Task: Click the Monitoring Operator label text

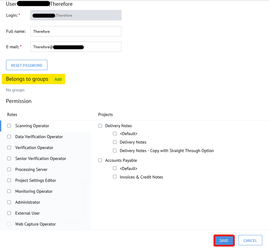Action: [x=34, y=192]
